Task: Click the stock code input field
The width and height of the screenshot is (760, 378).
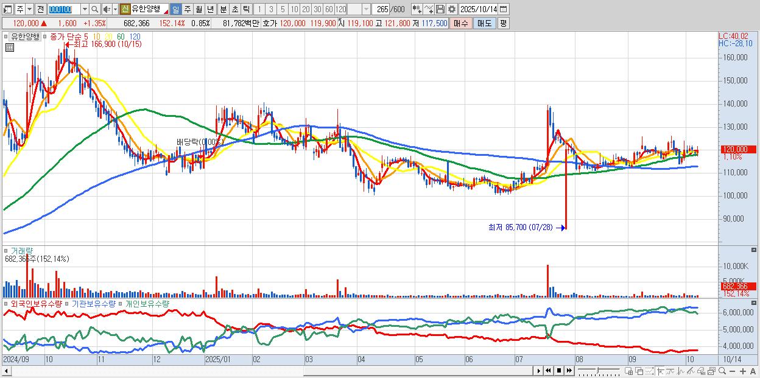Action: (x=63, y=9)
